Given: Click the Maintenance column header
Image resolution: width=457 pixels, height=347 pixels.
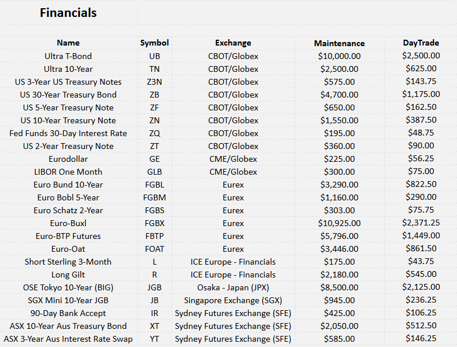Looking at the screenshot, I should click(x=339, y=43).
